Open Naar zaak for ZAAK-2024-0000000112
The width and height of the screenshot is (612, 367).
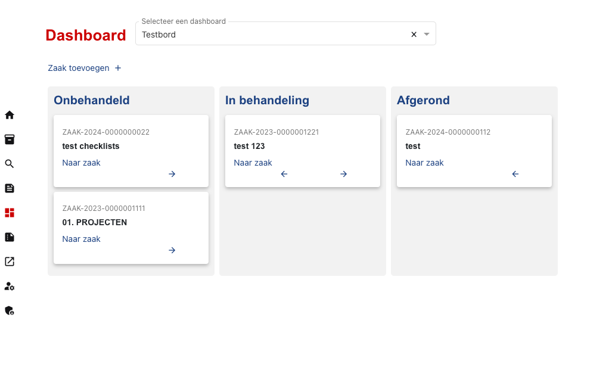(424, 163)
